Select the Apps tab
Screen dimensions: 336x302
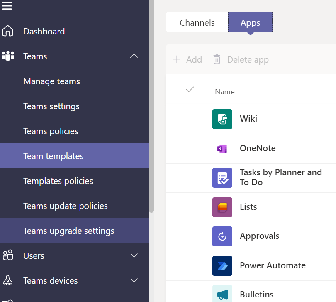click(250, 22)
